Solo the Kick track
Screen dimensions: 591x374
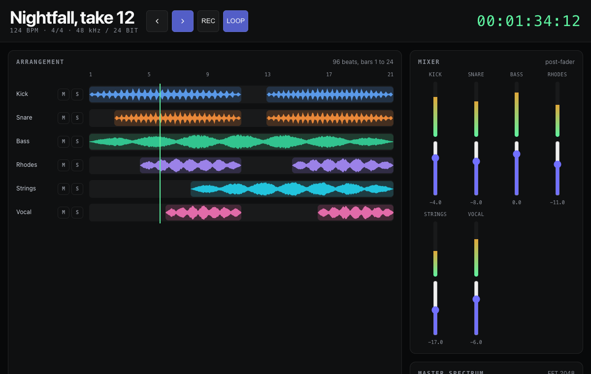(77, 94)
